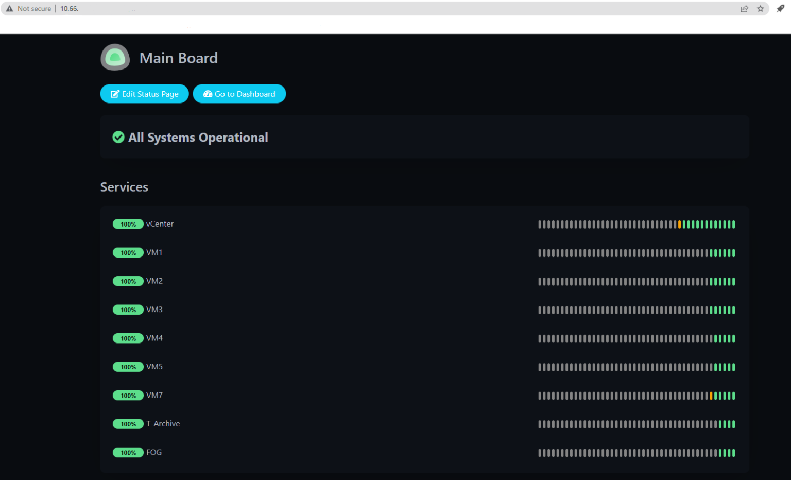791x480 pixels.
Task: Click the vCenter 100% uptime badge
Action: [128, 224]
